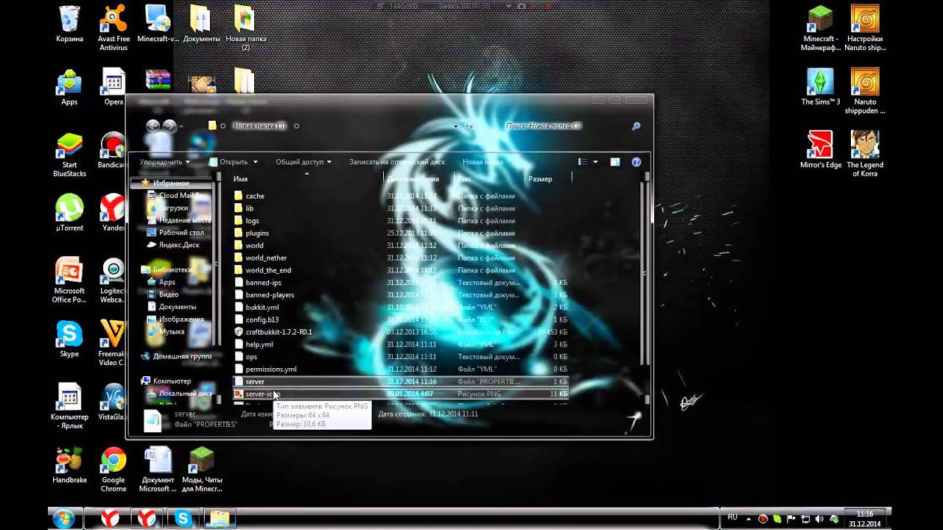Screen dimensions: 943x530
Task: Click the taskbar clock showing 11:16
Action: (x=864, y=519)
